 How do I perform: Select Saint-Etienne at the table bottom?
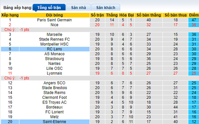pyautogui.click(x=54, y=122)
